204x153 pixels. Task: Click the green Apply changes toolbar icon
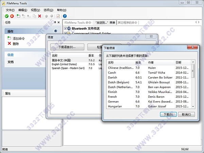point(7,16)
